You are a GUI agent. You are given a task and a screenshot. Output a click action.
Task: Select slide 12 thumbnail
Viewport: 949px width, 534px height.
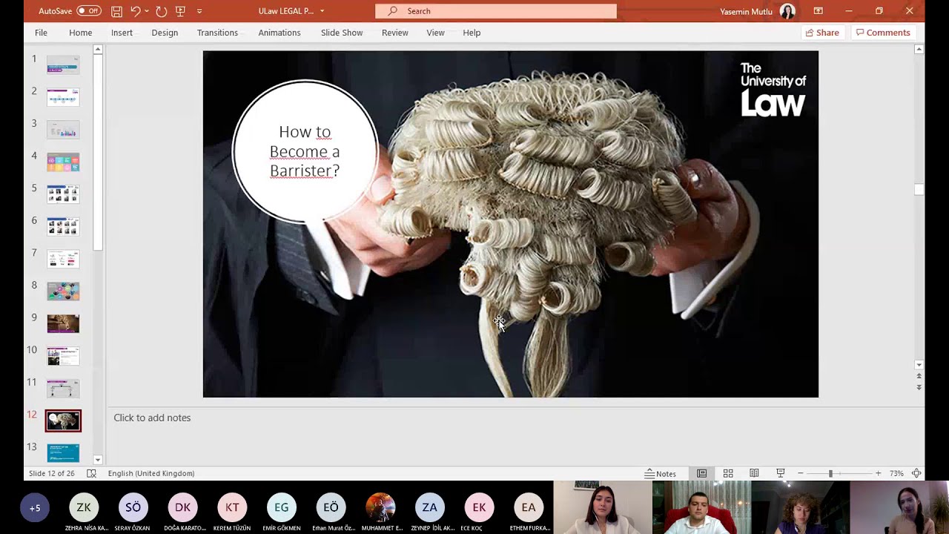63,421
